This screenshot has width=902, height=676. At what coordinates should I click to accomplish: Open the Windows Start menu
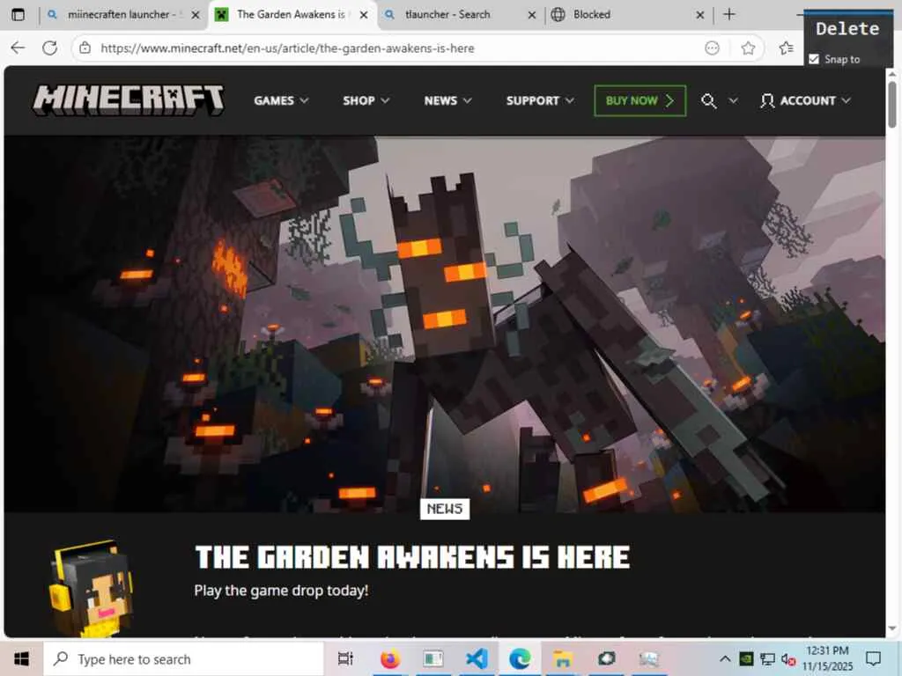click(21, 658)
